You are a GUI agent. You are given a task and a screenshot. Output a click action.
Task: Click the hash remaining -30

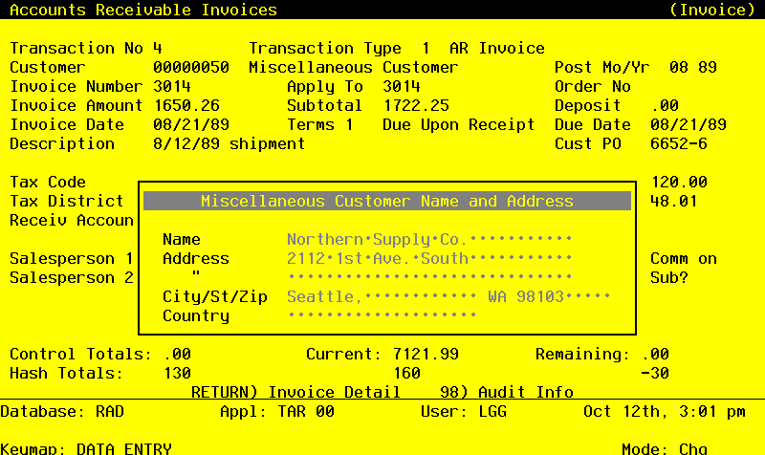click(655, 373)
